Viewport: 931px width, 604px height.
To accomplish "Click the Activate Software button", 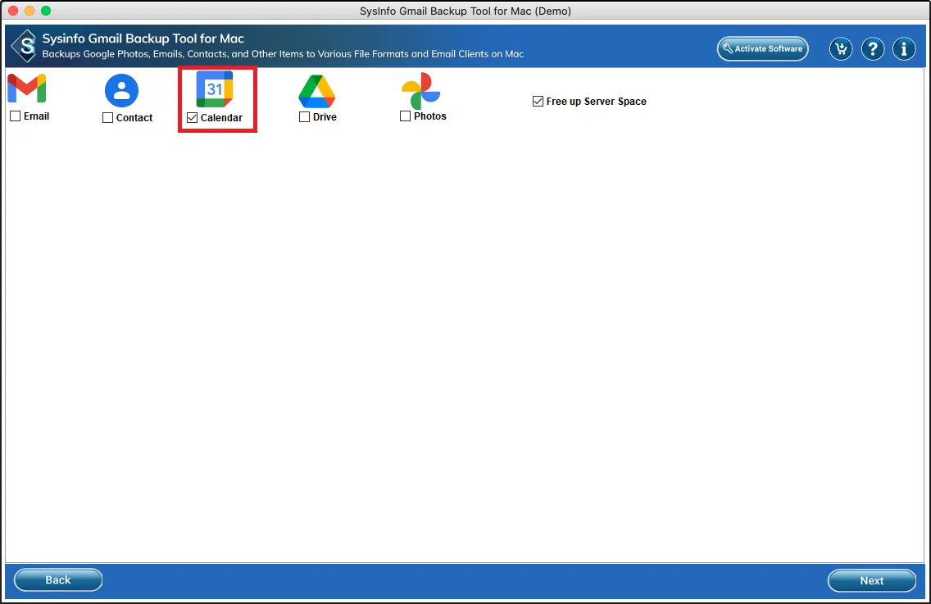I will pos(763,48).
